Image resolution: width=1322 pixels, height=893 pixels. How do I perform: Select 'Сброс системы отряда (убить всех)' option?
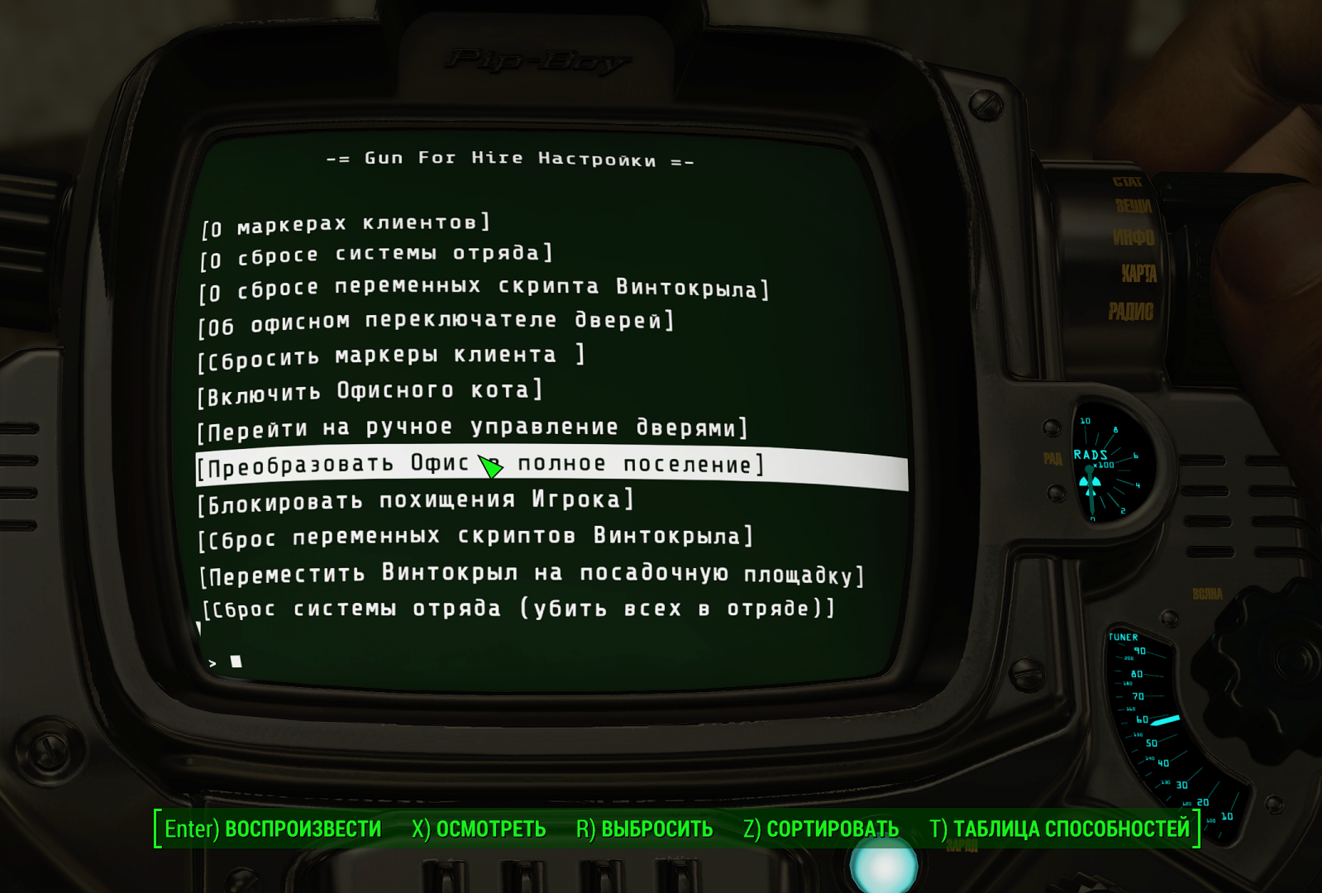click(519, 609)
